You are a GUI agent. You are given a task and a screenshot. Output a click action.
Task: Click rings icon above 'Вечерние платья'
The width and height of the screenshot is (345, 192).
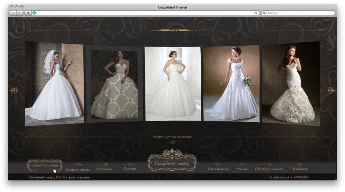(78, 165)
